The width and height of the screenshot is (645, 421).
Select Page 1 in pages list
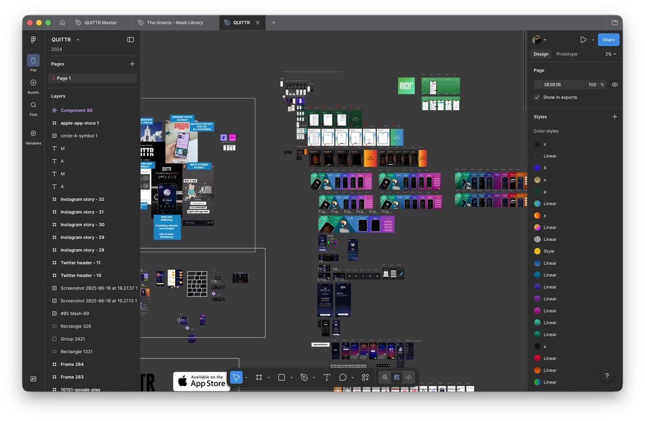92,78
